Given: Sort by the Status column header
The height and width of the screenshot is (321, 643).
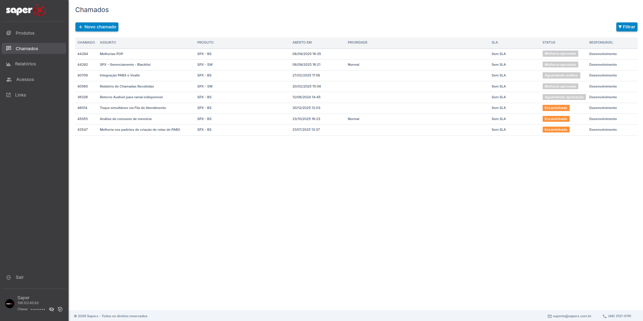Looking at the screenshot, I should click(549, 43).
